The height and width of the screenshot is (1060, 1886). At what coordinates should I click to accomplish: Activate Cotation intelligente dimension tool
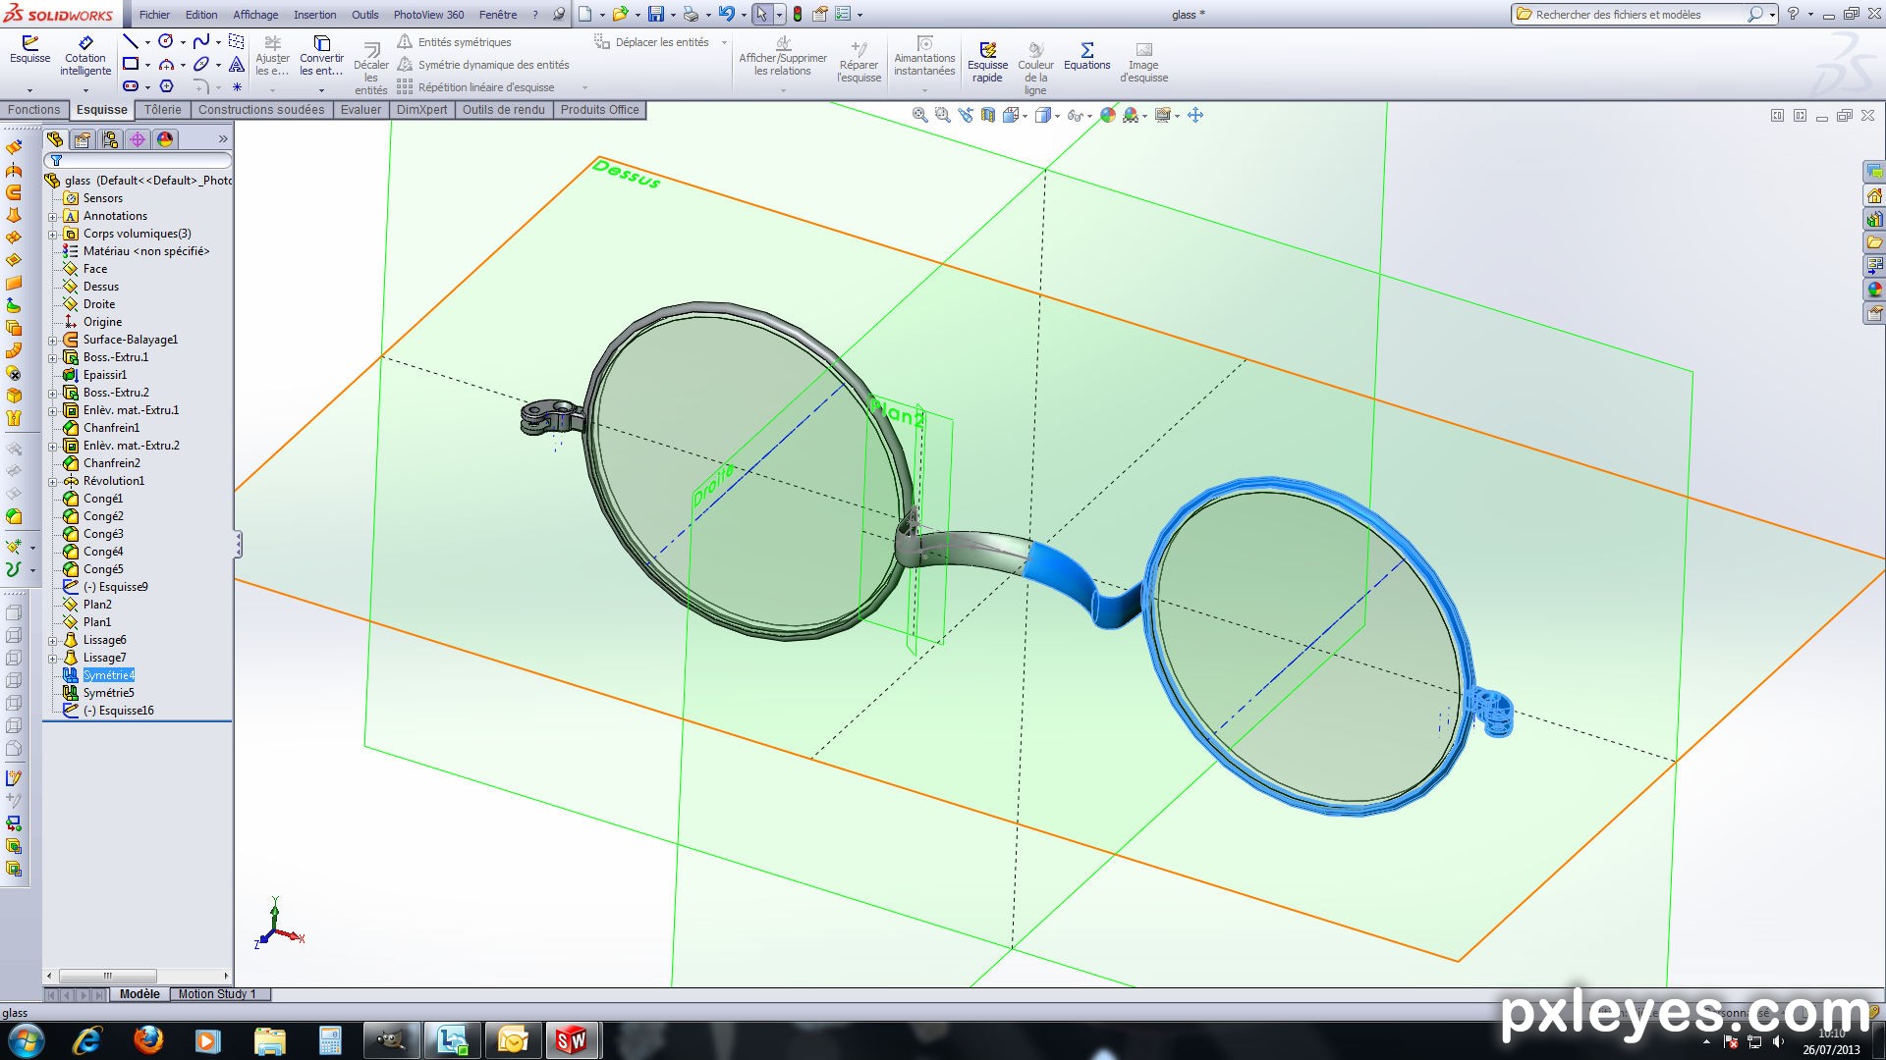85,56
